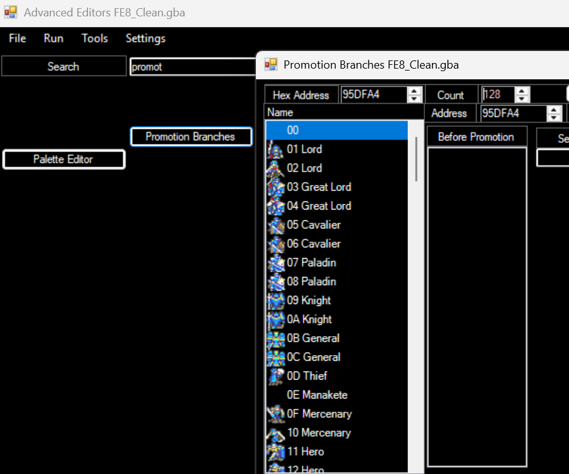The width and height of the screenshot is (569, 474).
Task: Choose the 07 Paladin sprite icon
Action: click(x=276, y=262)
